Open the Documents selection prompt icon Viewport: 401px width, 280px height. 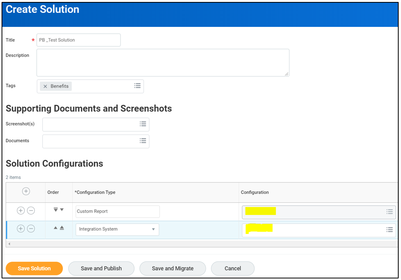coord(143,141)
